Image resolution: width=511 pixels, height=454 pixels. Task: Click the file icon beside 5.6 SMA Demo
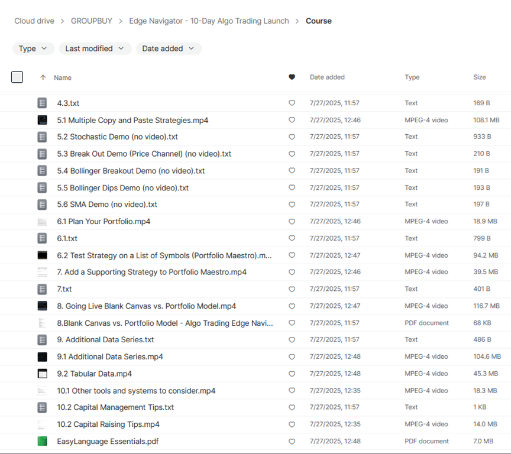point(42,205)
